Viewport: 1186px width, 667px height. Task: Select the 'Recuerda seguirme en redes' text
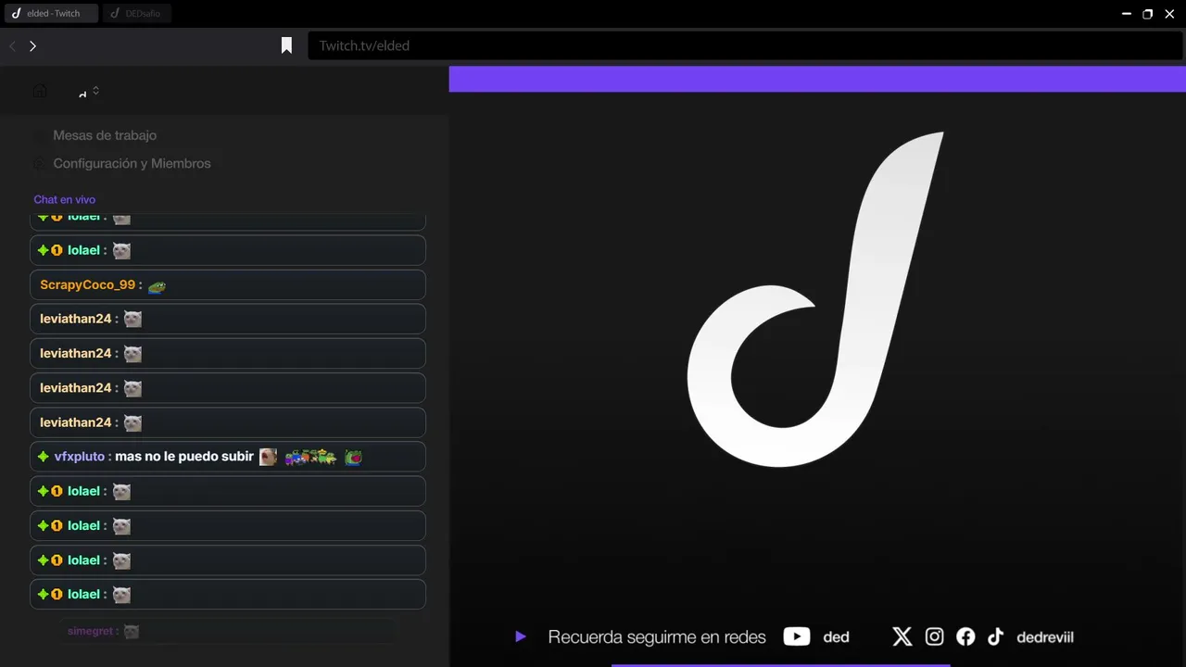(657, 637)
